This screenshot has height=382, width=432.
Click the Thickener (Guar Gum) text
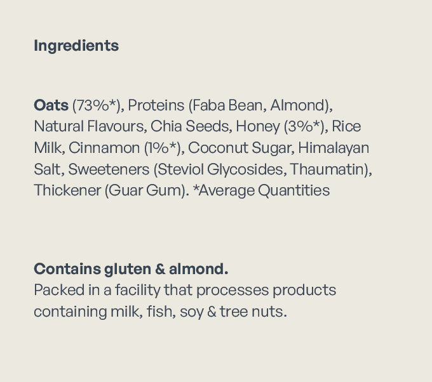pos(111,190)
